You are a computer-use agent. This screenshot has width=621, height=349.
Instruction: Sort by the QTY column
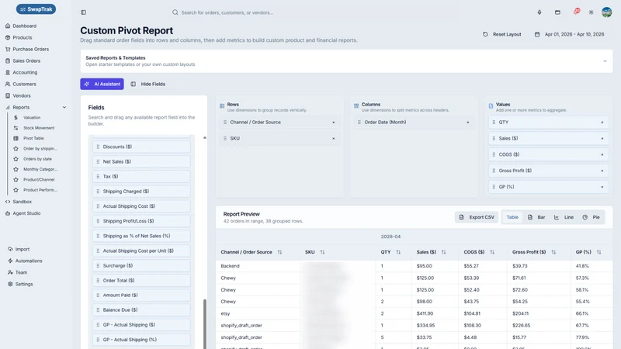point(398,252)
